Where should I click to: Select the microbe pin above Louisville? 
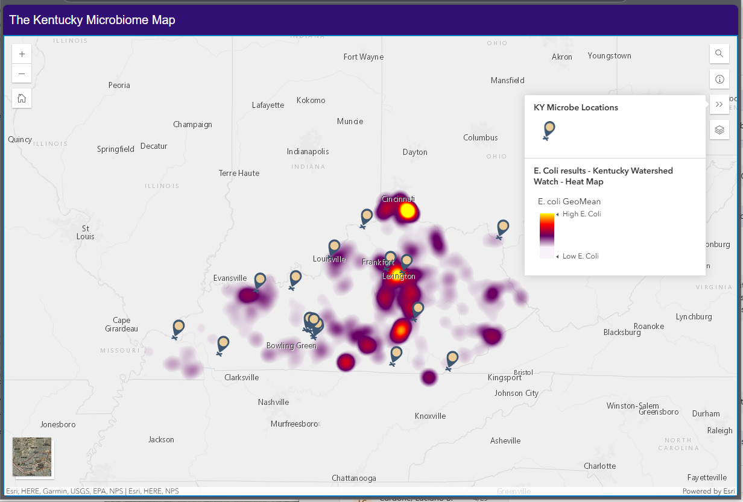[334, 248]
